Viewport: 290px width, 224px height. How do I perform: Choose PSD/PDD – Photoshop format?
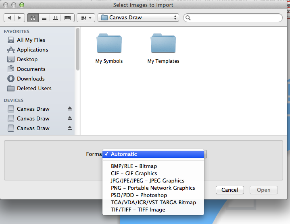tap(153, 195)
